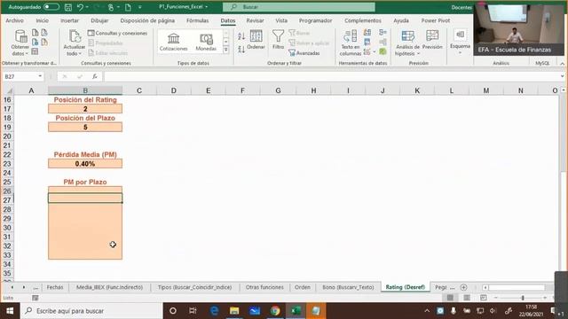Click the new blank document icon
Viewport: 568px width, 319px height.
[x=128, y=7]
